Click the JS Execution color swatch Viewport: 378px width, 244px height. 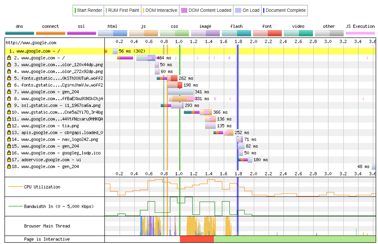[x=360, y=33]
